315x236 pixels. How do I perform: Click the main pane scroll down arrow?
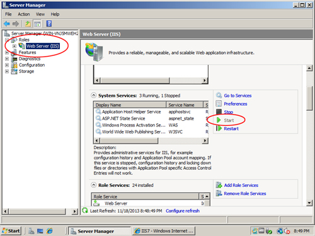click(309, 203)
